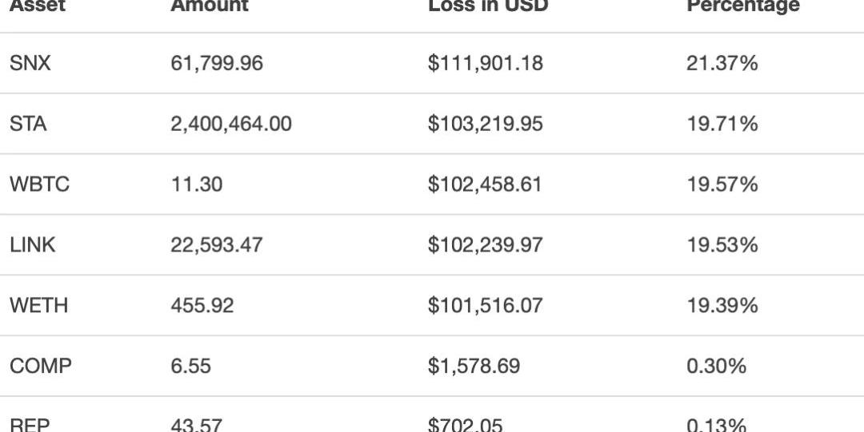The width and height of the screenshot is (864, 432).
Task: Select the 0.30% percentage for COMP
Action: coord(717,367)
